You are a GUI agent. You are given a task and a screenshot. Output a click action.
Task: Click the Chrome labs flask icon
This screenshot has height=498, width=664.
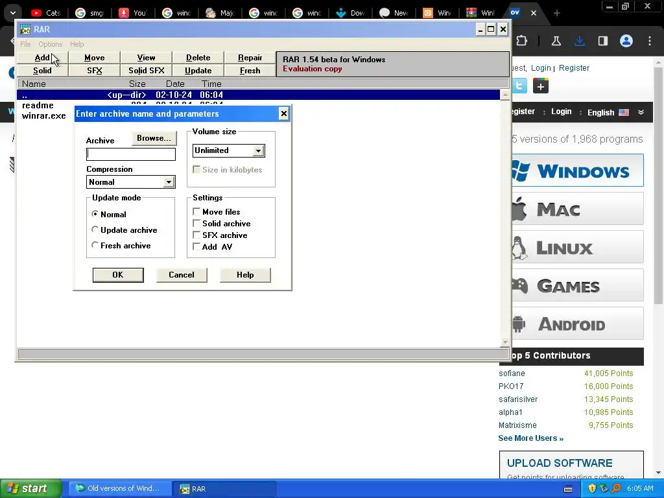556,41
